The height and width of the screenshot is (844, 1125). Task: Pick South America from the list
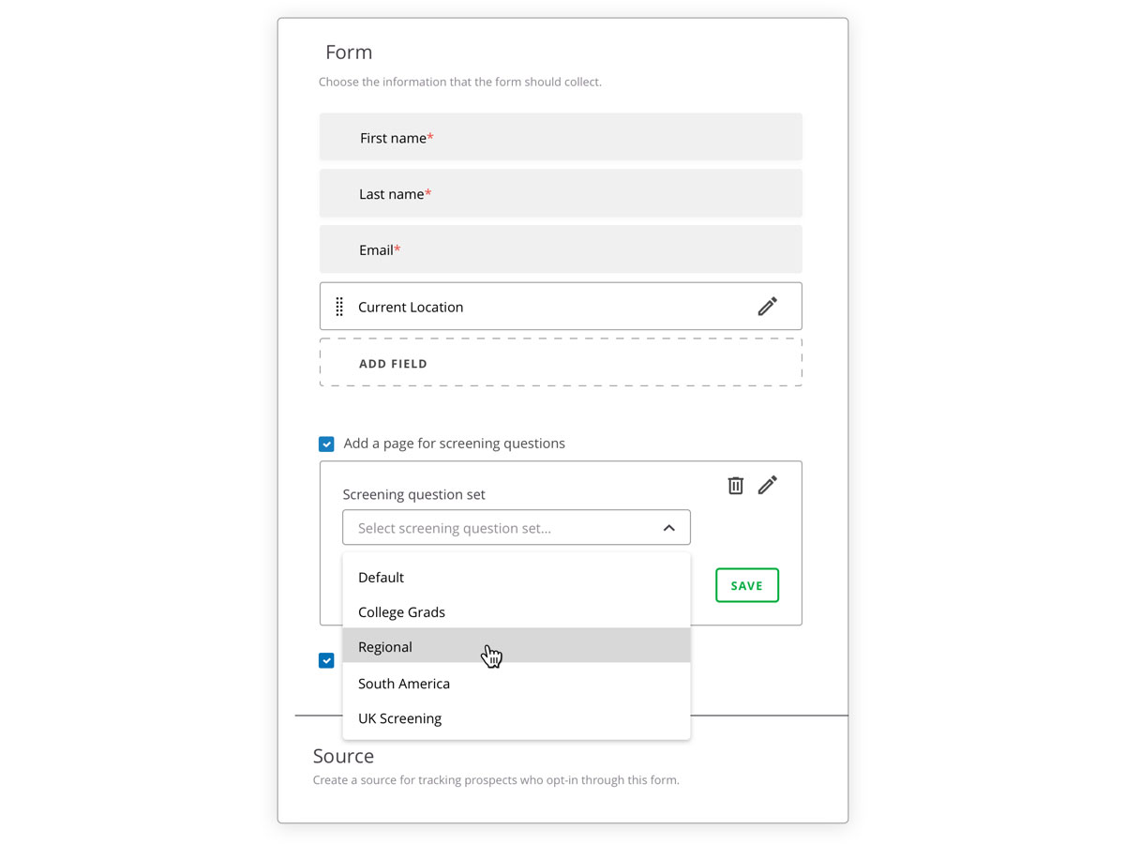point(517,684)
